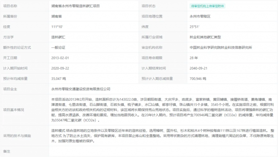The height and width of the screenshot is (157, 278).
Task: Click the 一般论证 additionality value
Action: [58, 48]
